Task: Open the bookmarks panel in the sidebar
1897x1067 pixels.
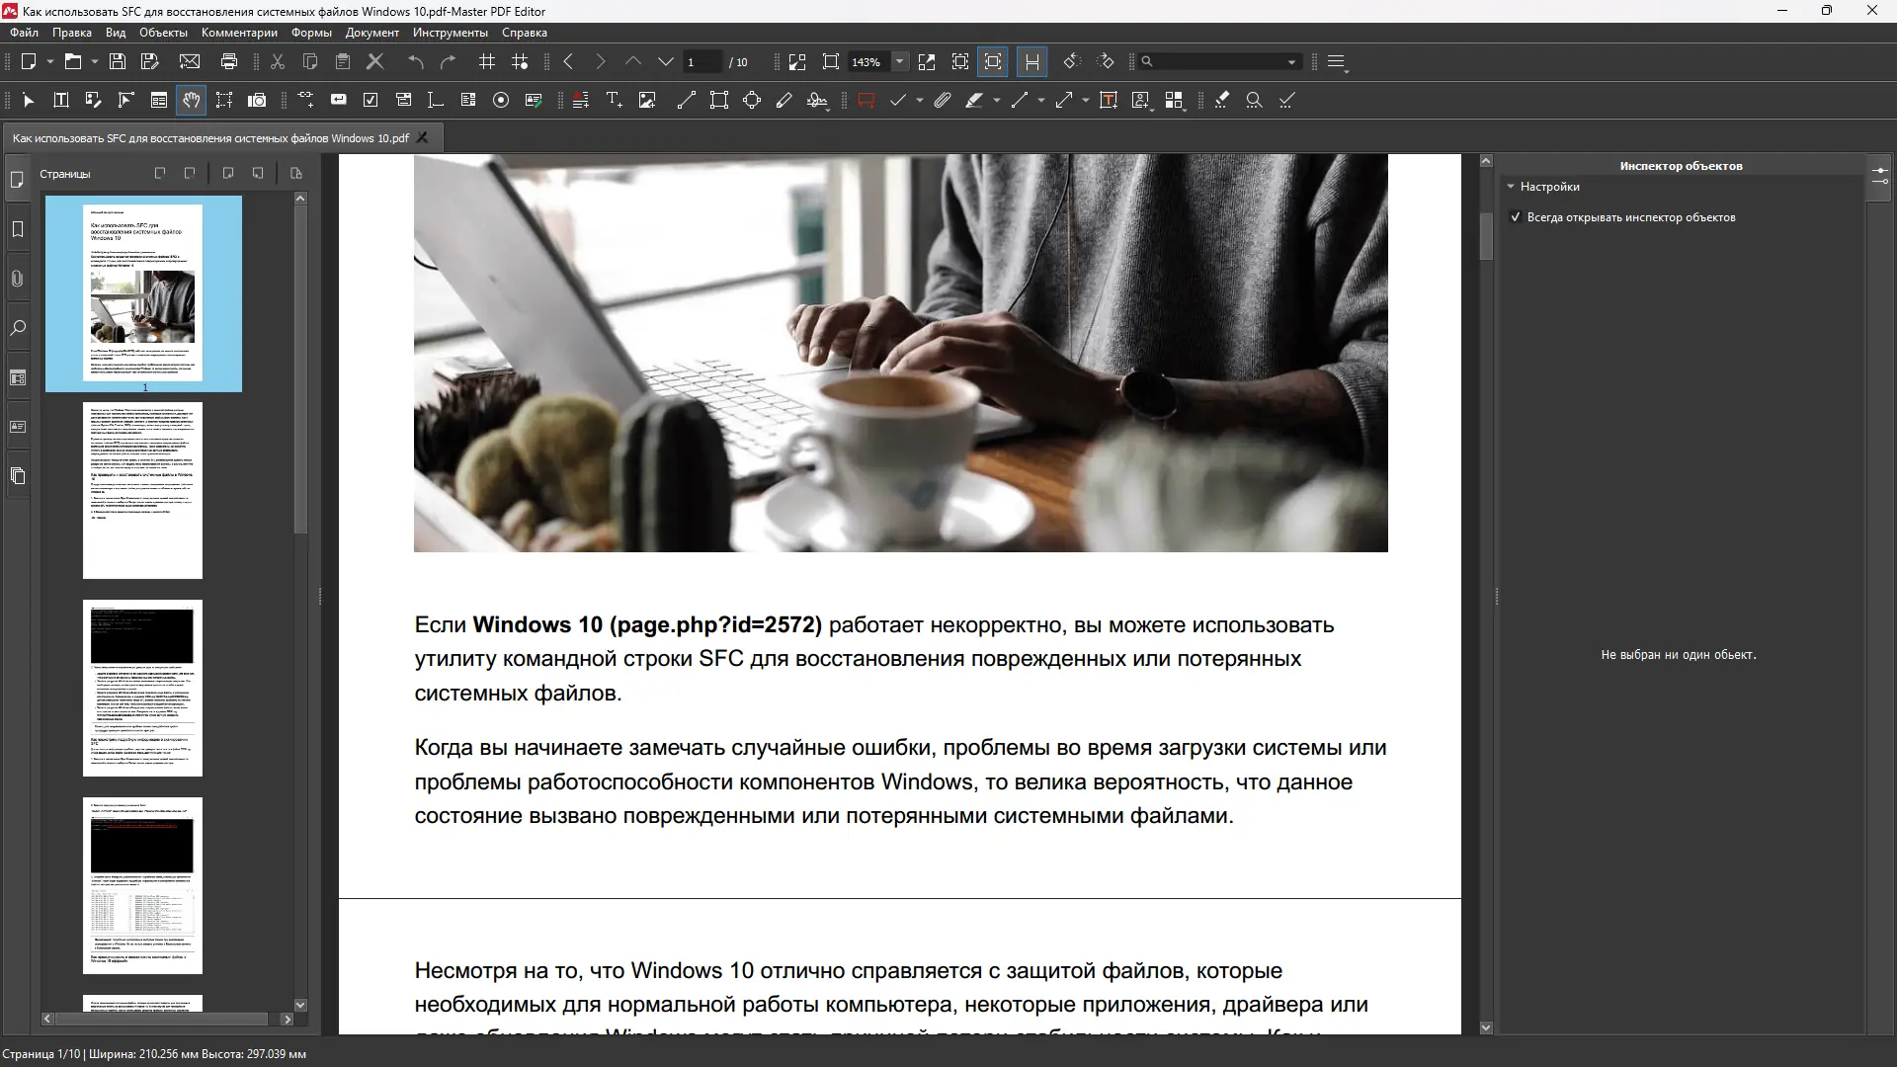Action: click(x=18, y=229)
